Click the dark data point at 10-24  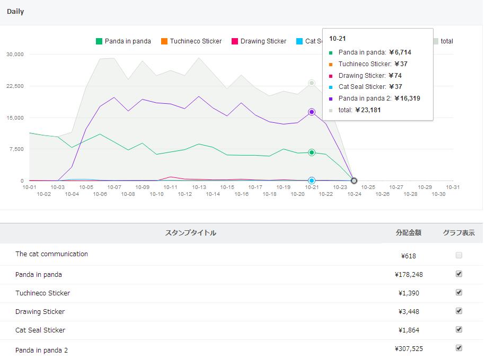click(354, 181)
